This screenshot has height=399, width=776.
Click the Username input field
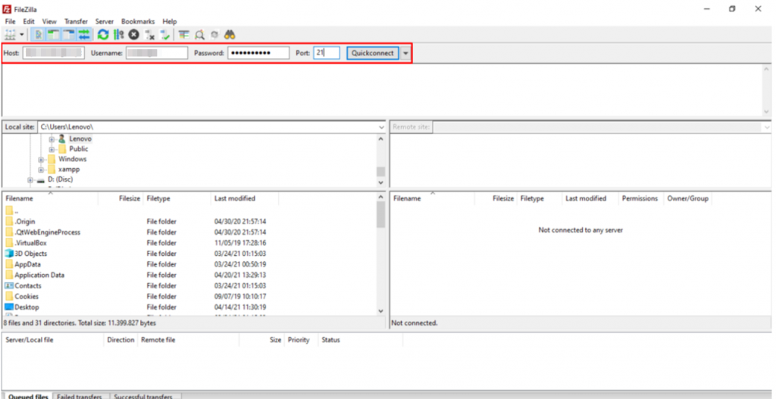pyautogui.click(x=157, y=53)
